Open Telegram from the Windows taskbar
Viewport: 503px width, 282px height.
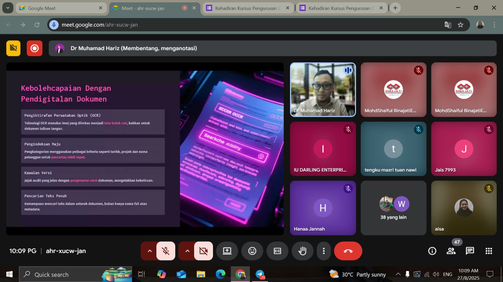coord(260,274)
